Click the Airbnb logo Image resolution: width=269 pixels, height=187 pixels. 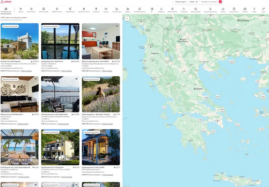(x=6, y=2)
